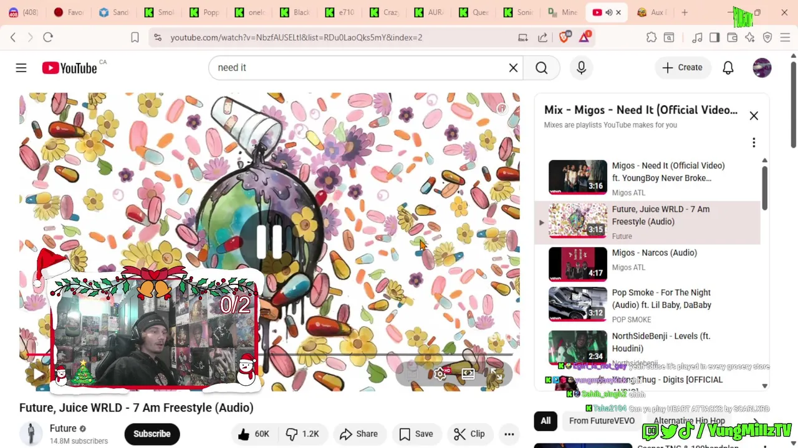Open the Brave playlist music icon
The height and width of the screenshot is (448, 798).
(697, 37)
